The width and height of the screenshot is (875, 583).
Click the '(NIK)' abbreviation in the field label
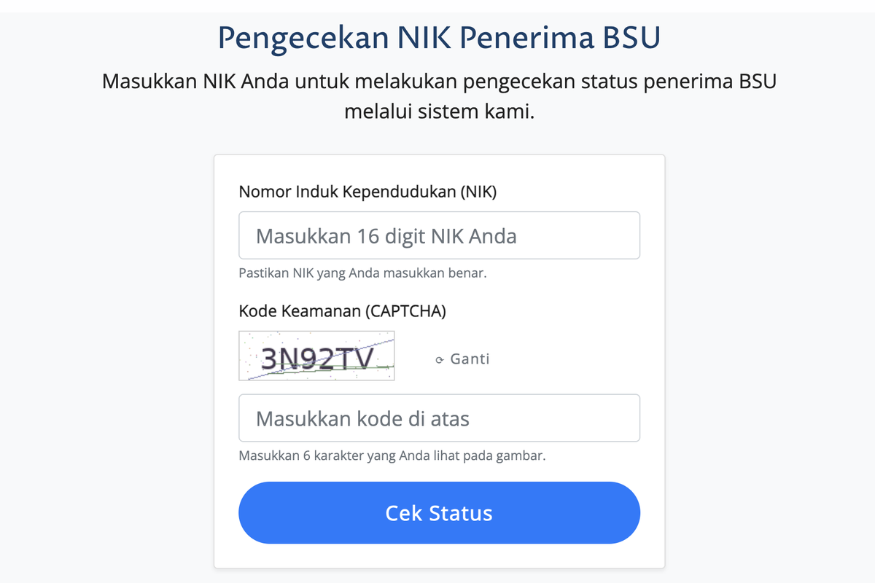pyautogui.click(x=478, y=192)
